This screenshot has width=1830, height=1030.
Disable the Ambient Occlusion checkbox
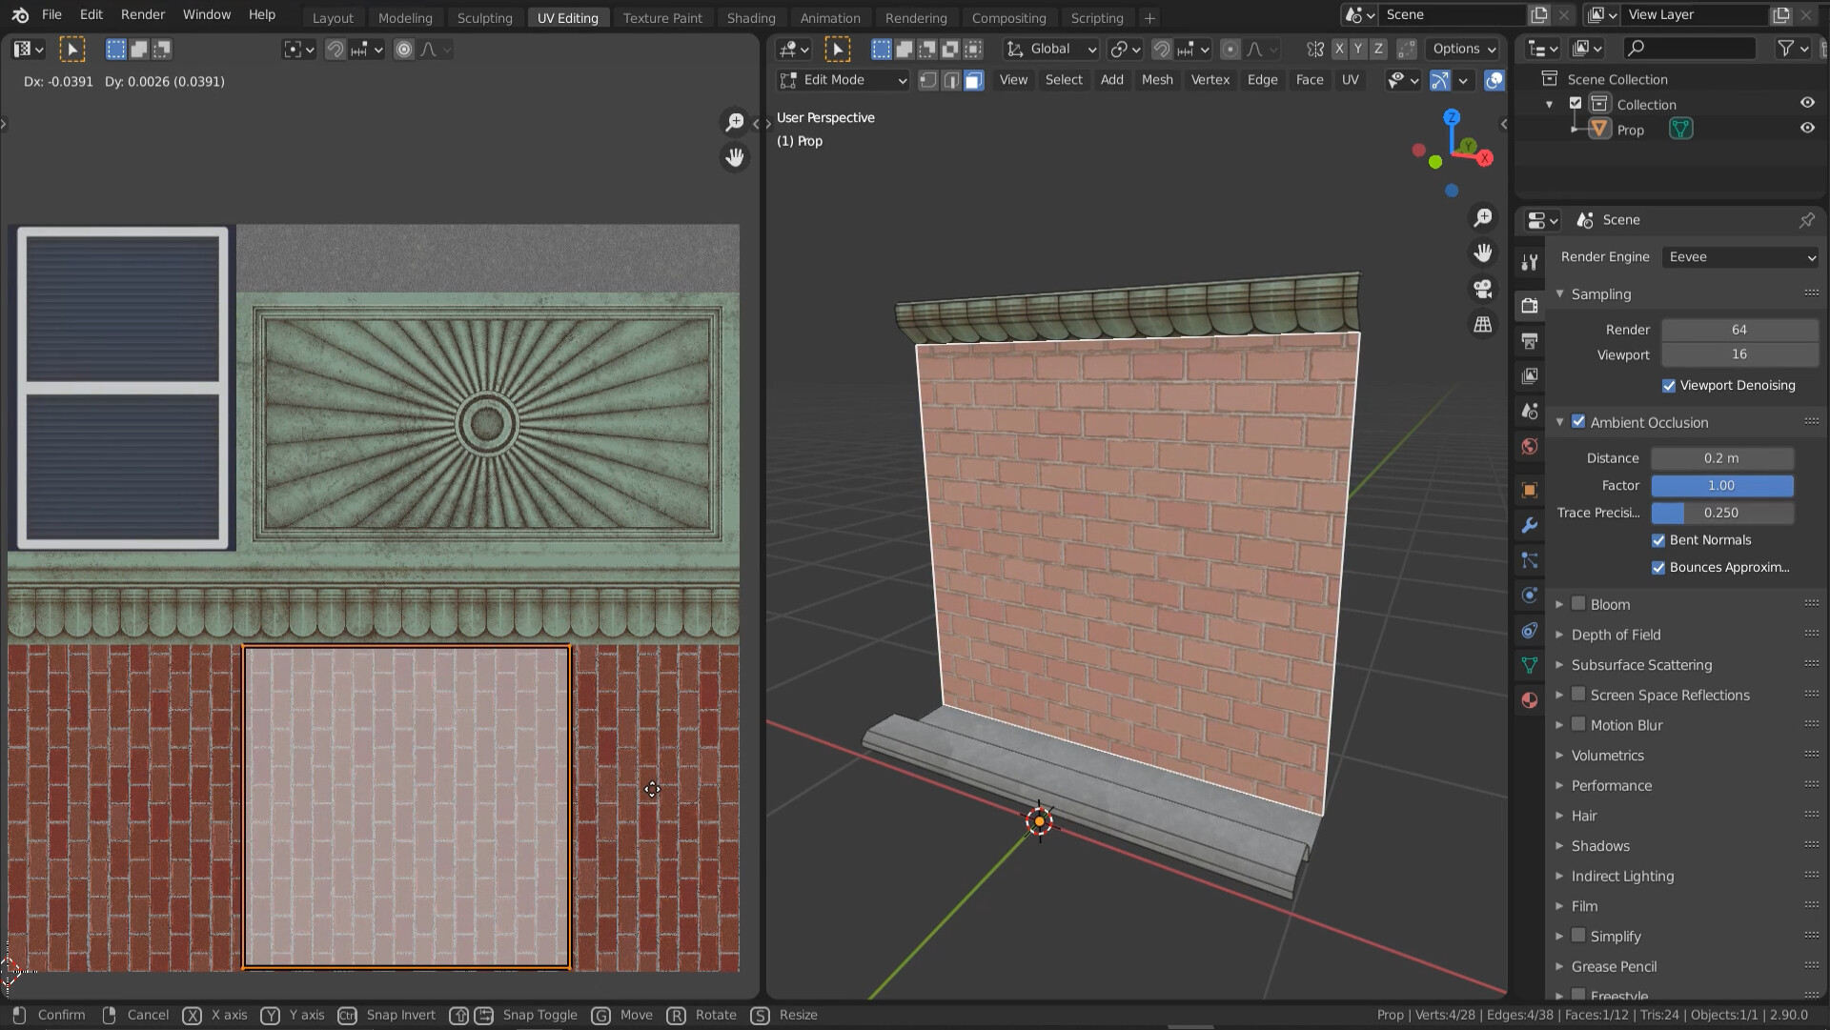click(1579, 421)
